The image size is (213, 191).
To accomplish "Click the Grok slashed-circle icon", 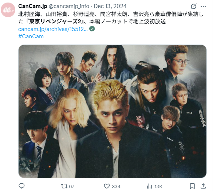I will [194, 6].
